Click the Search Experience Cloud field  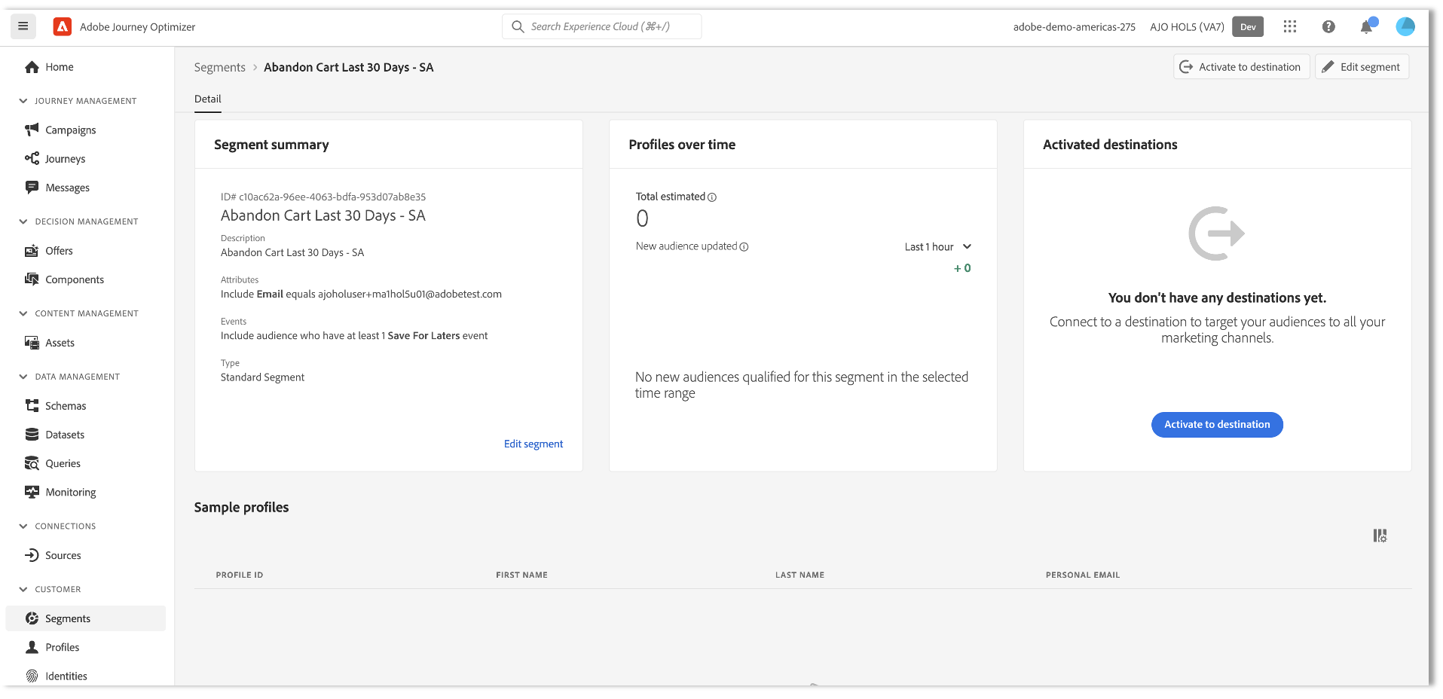601,26
